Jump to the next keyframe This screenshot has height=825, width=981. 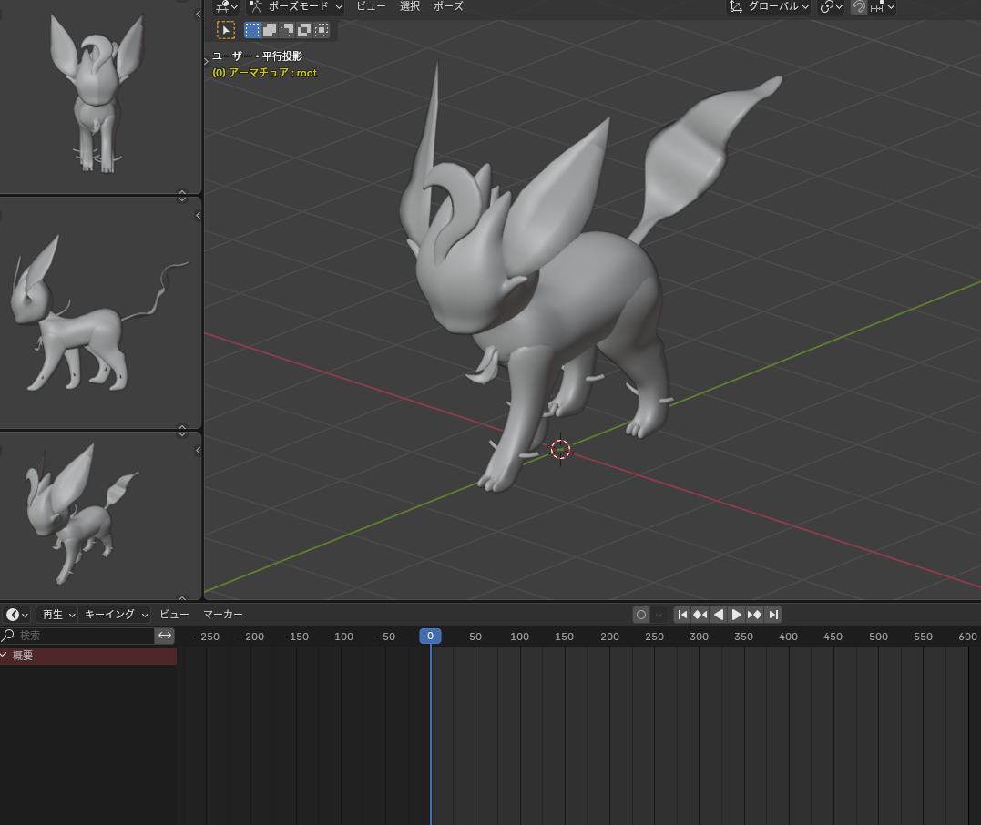pos(754,615)
